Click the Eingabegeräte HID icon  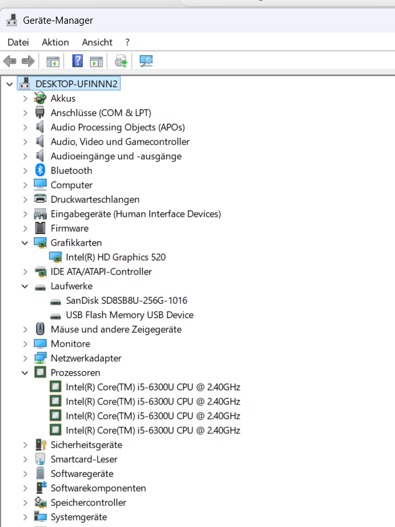tap(40, 213)
